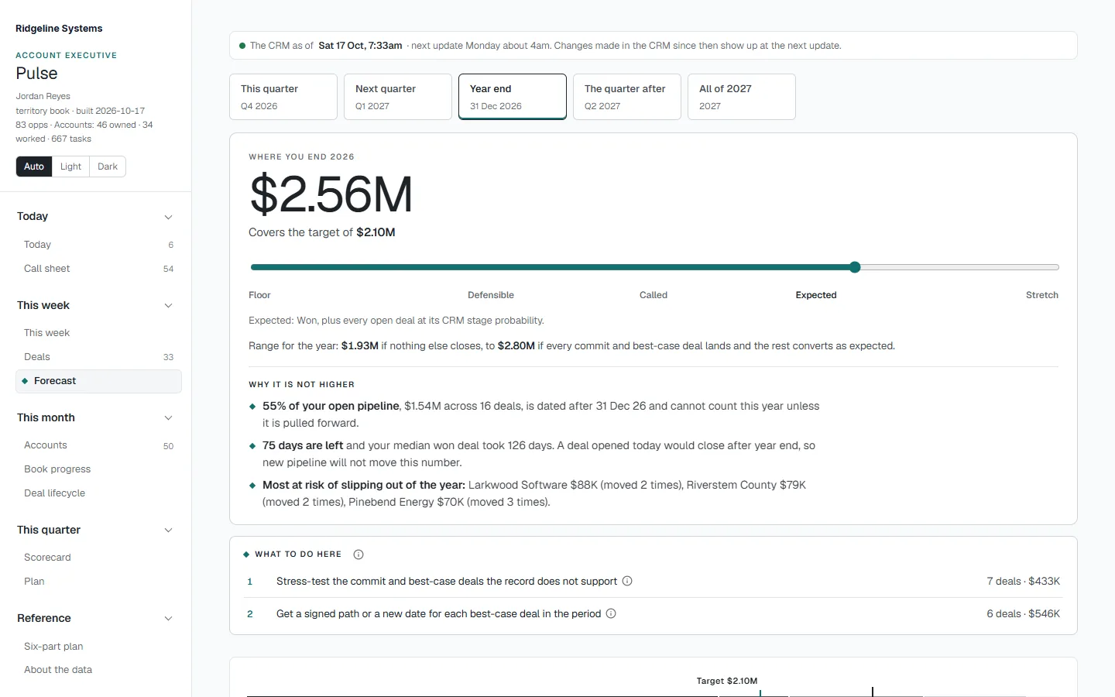Click Floor label on forecast scale
The width and height of the screenshot is (1115, 697).
(259, 295)
